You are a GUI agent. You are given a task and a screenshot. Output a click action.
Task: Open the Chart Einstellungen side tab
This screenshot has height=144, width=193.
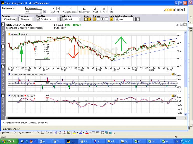[x=3, y=80]
